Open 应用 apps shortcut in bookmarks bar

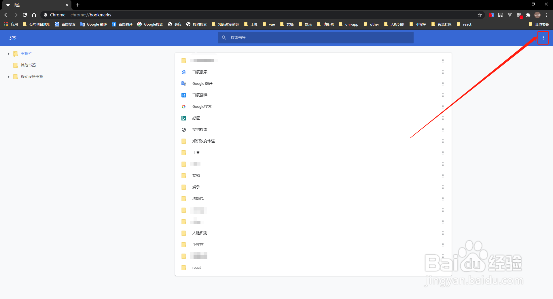pyautogui.click(x=11, y=24)
